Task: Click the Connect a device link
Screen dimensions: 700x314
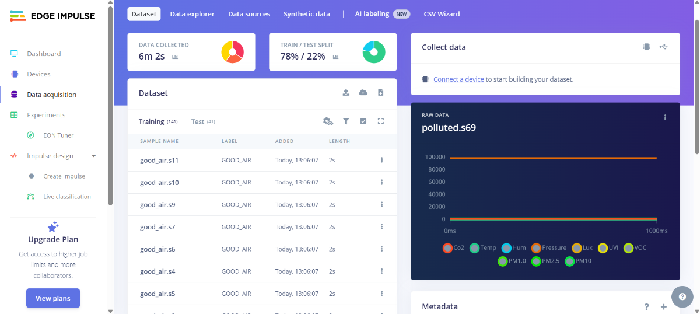Action: tap(459, 79)
